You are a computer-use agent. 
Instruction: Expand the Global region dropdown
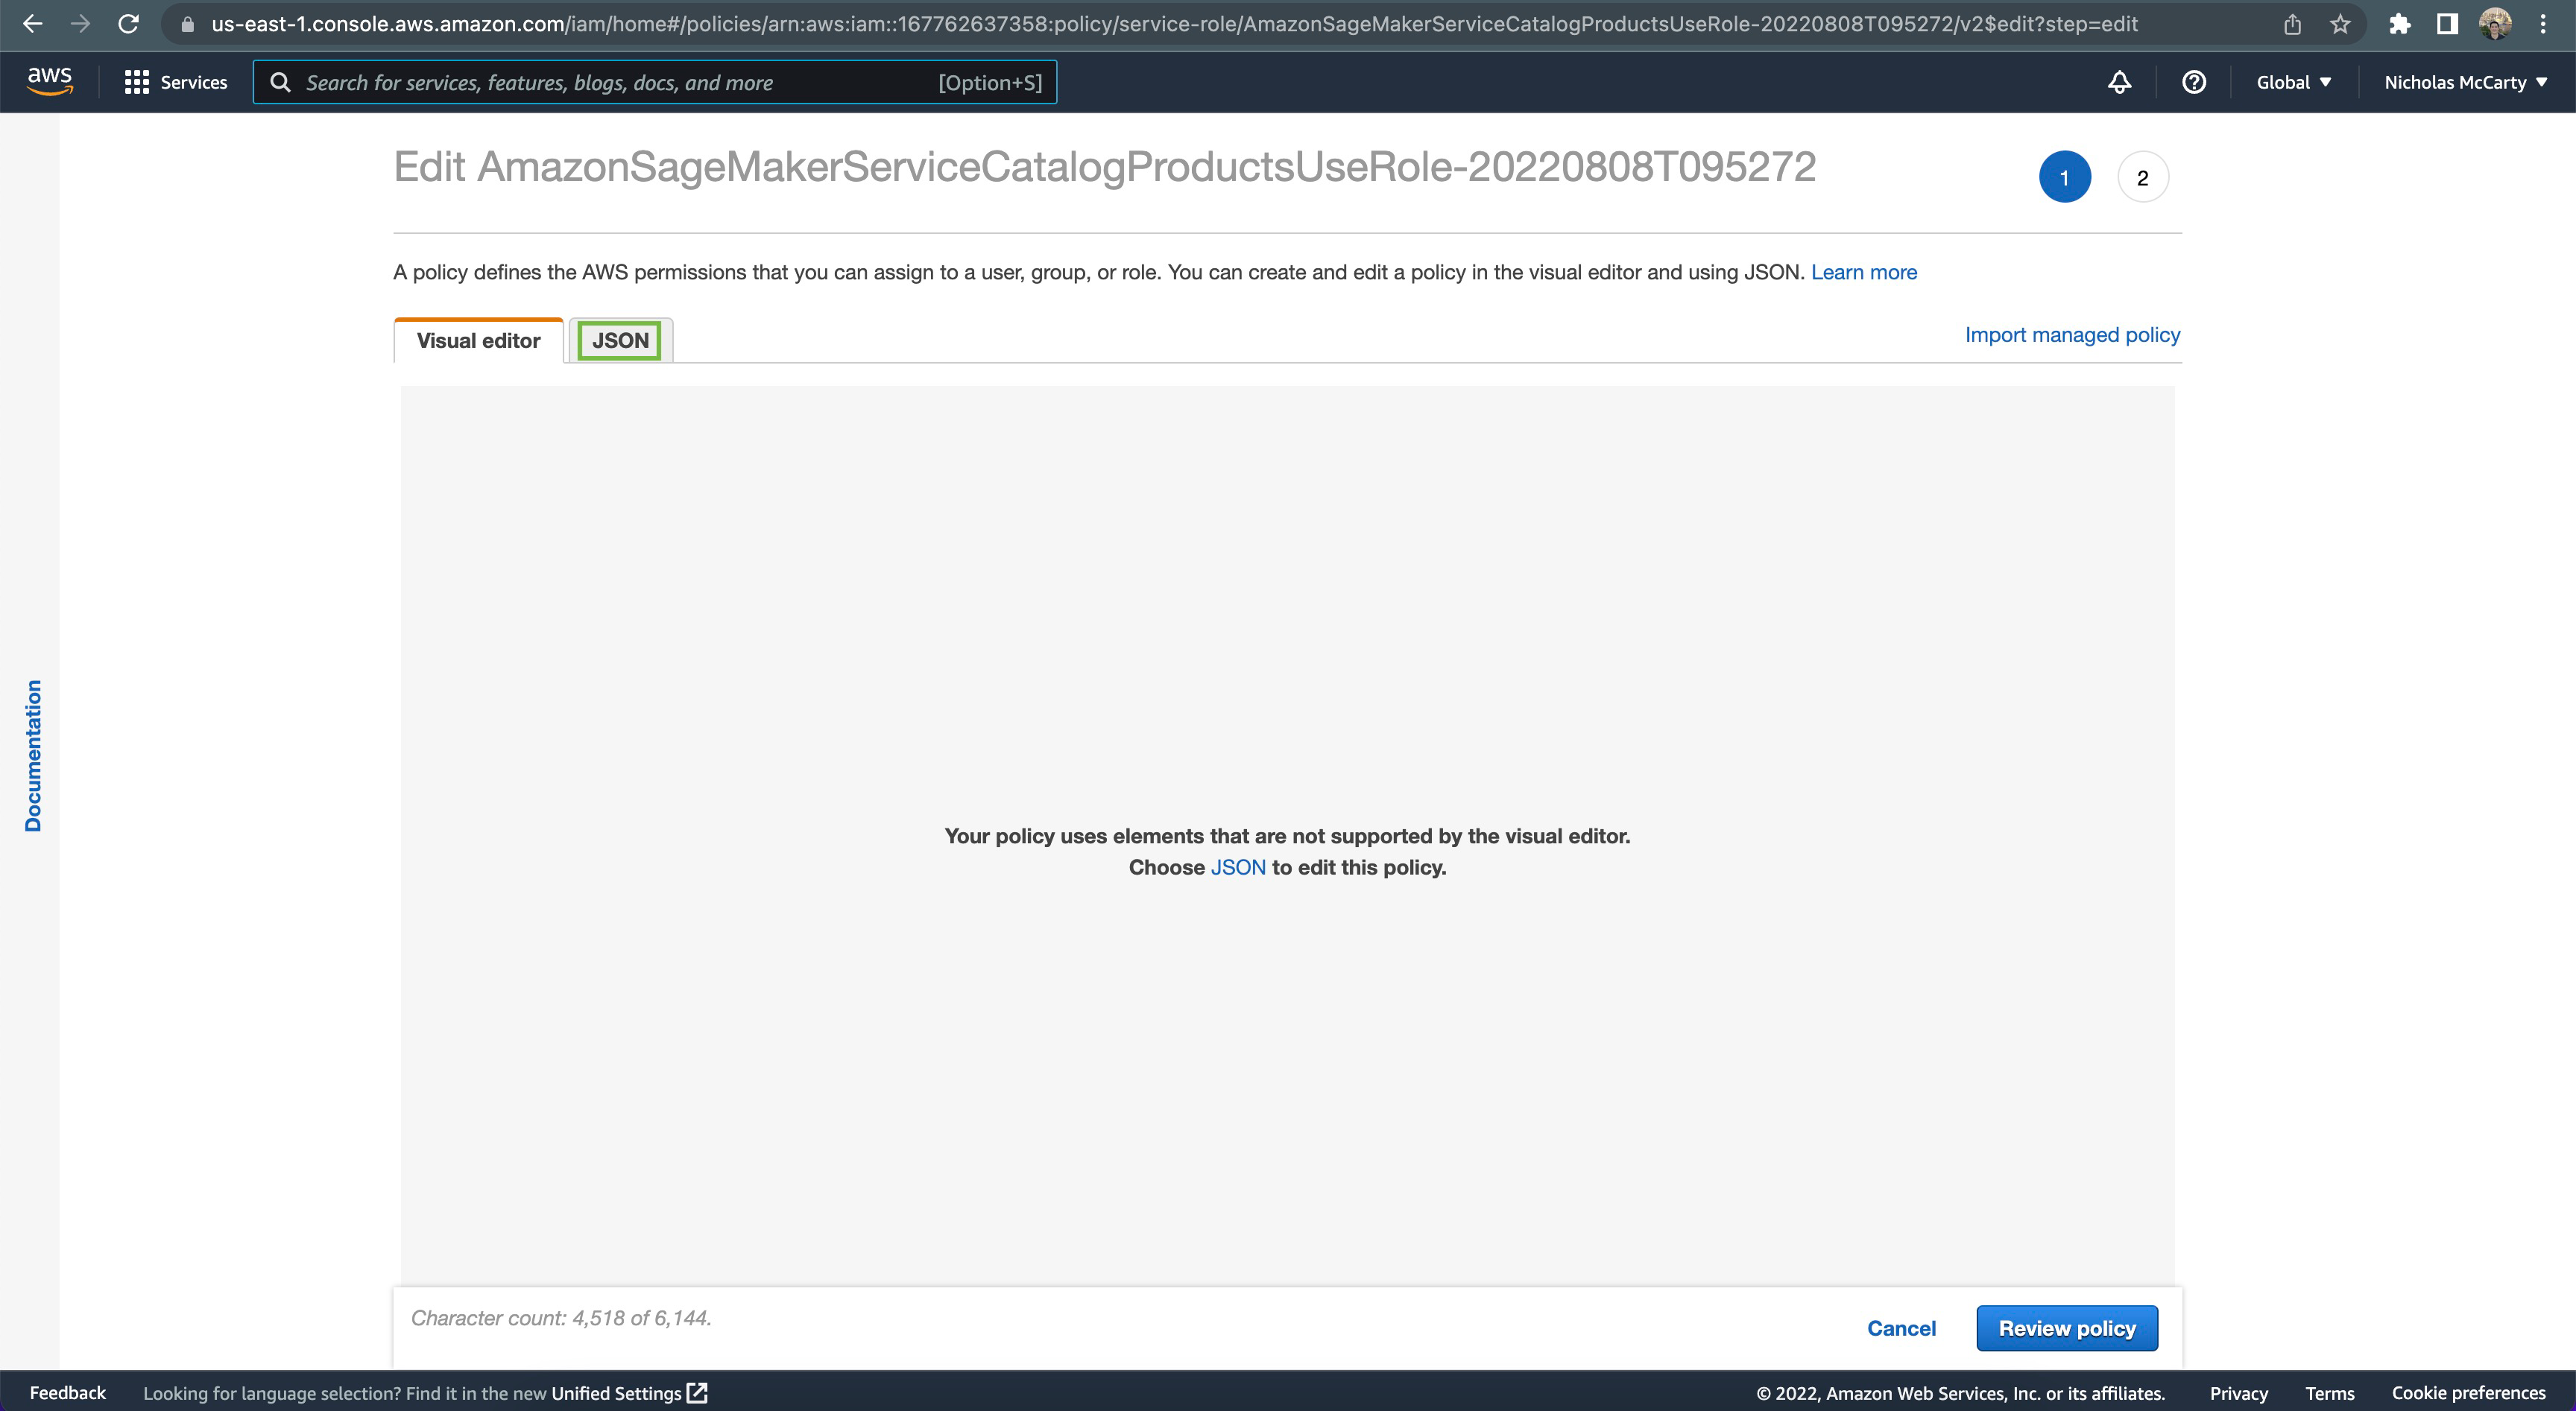coord(2293,82)
